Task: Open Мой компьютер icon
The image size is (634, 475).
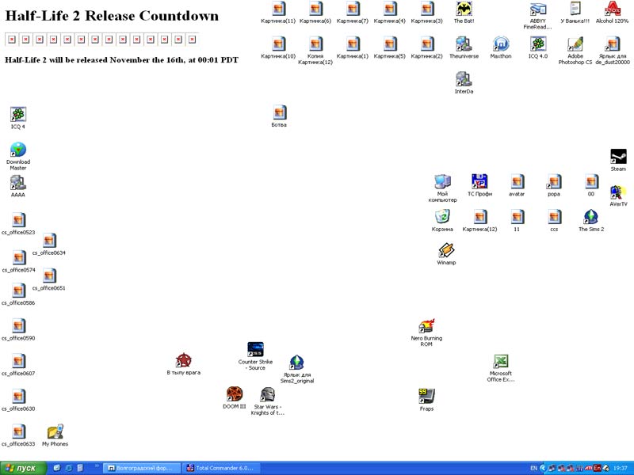Action: click(442, 182)
